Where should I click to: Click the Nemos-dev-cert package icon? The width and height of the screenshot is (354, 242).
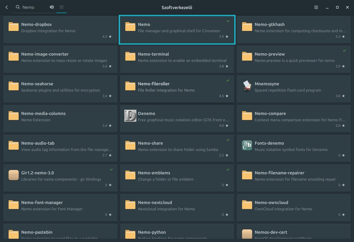247,234
